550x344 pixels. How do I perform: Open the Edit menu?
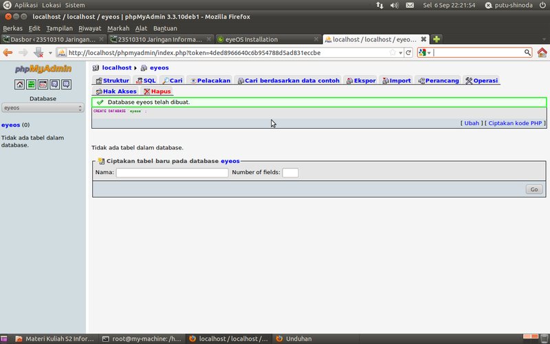click(34, 28)
